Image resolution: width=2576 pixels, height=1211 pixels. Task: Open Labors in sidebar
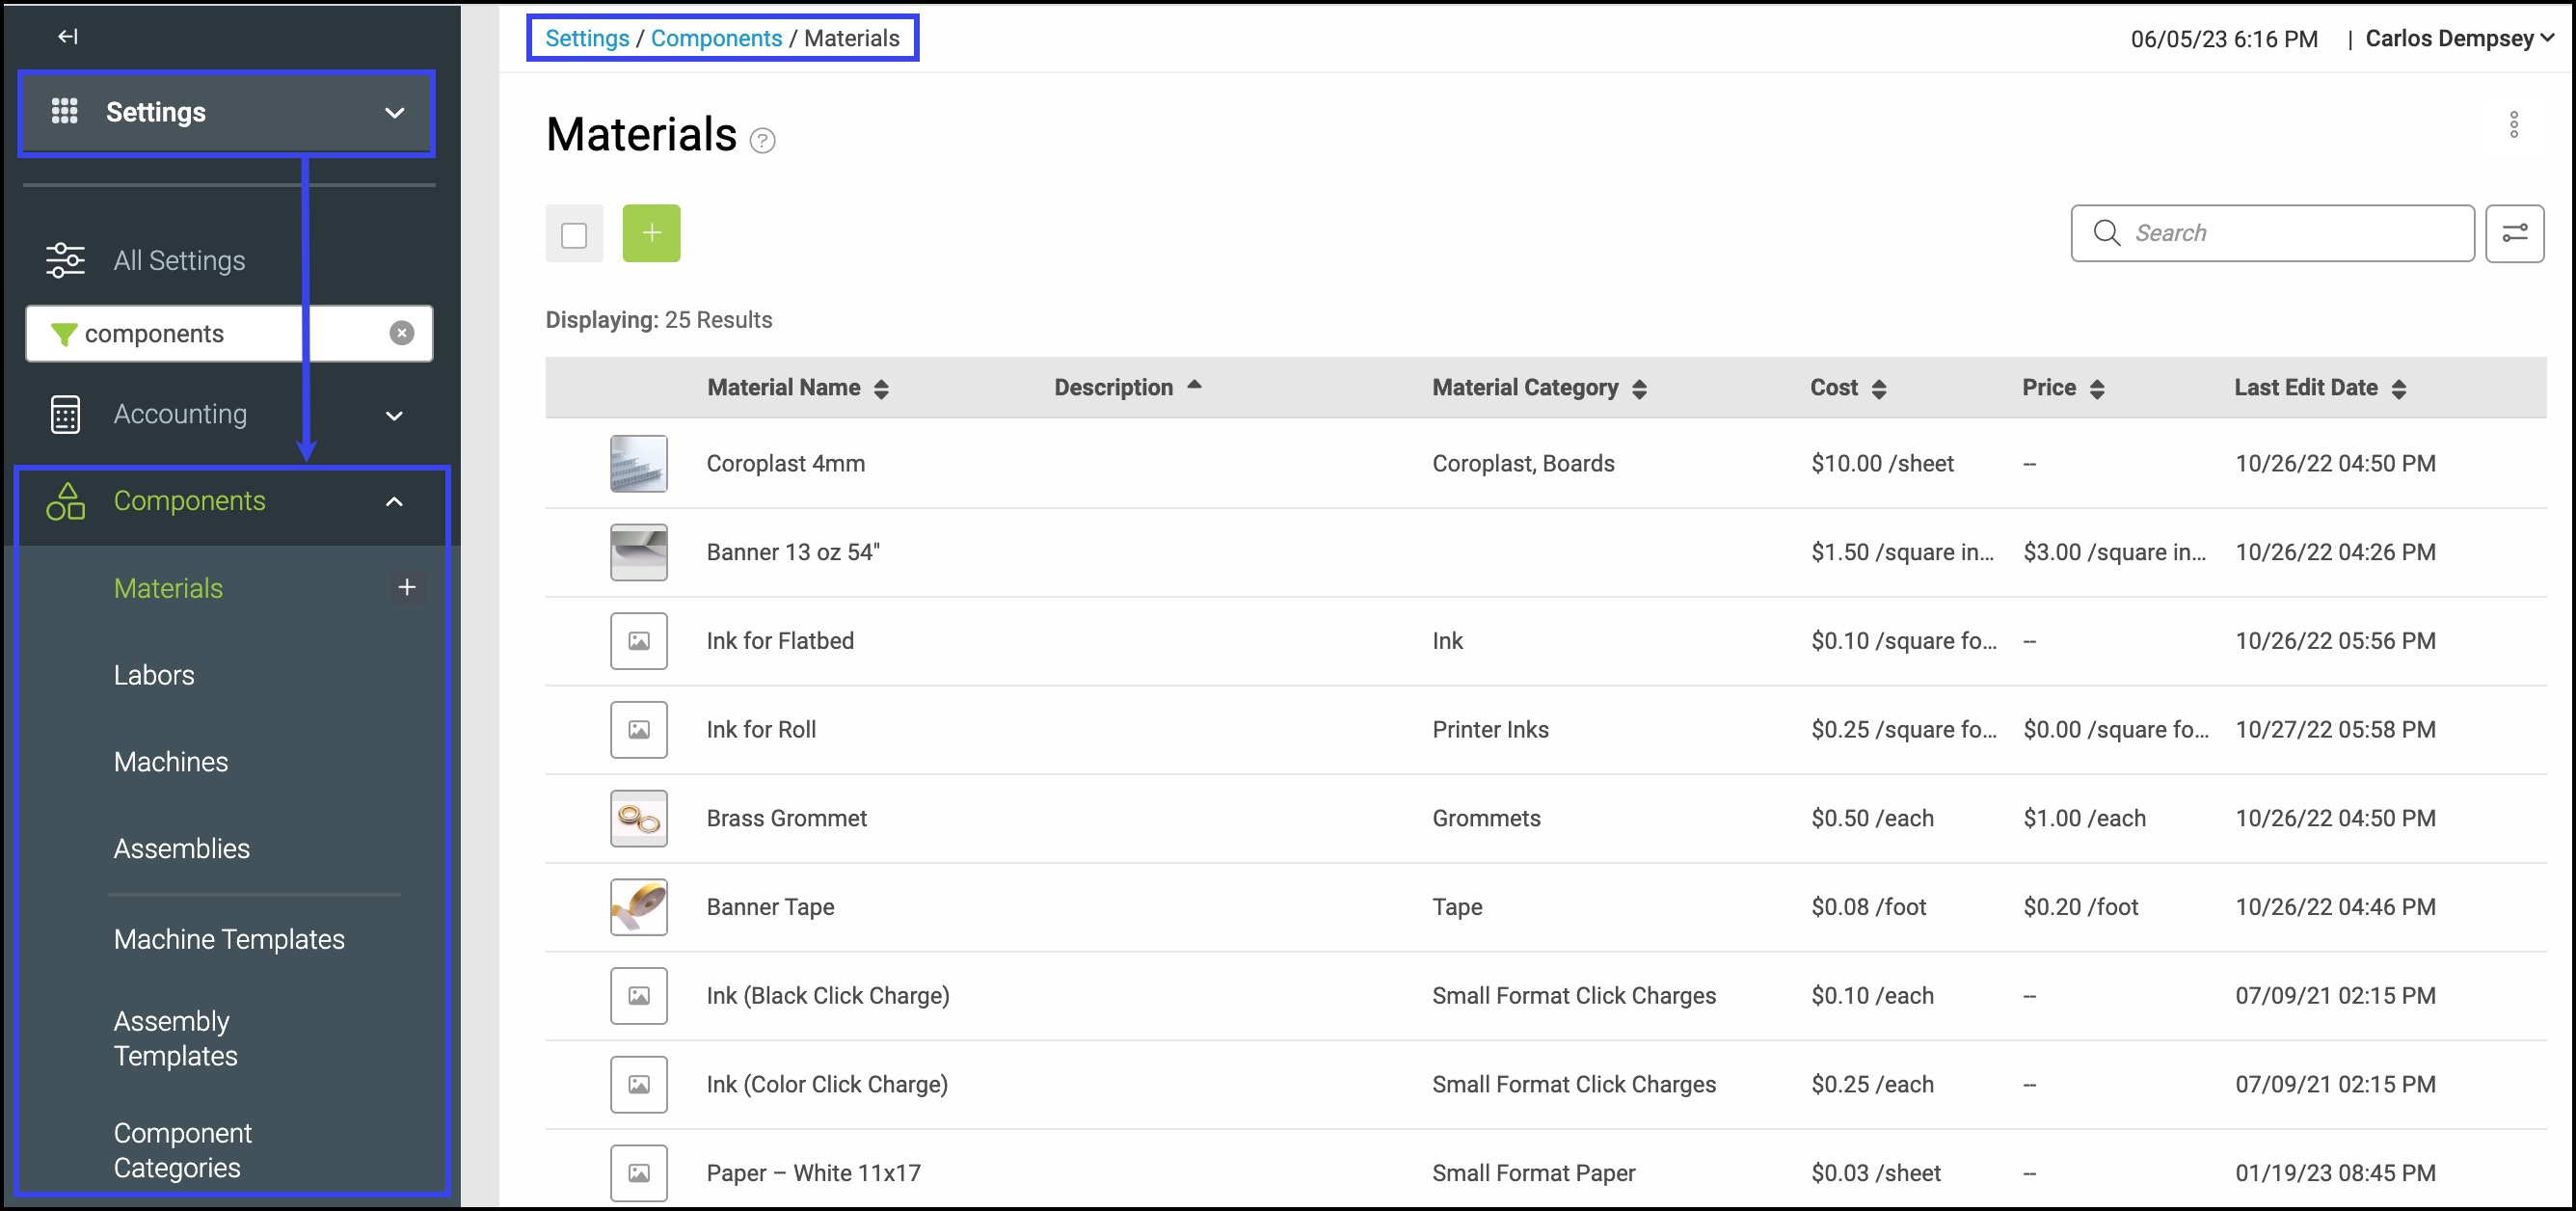154,675
